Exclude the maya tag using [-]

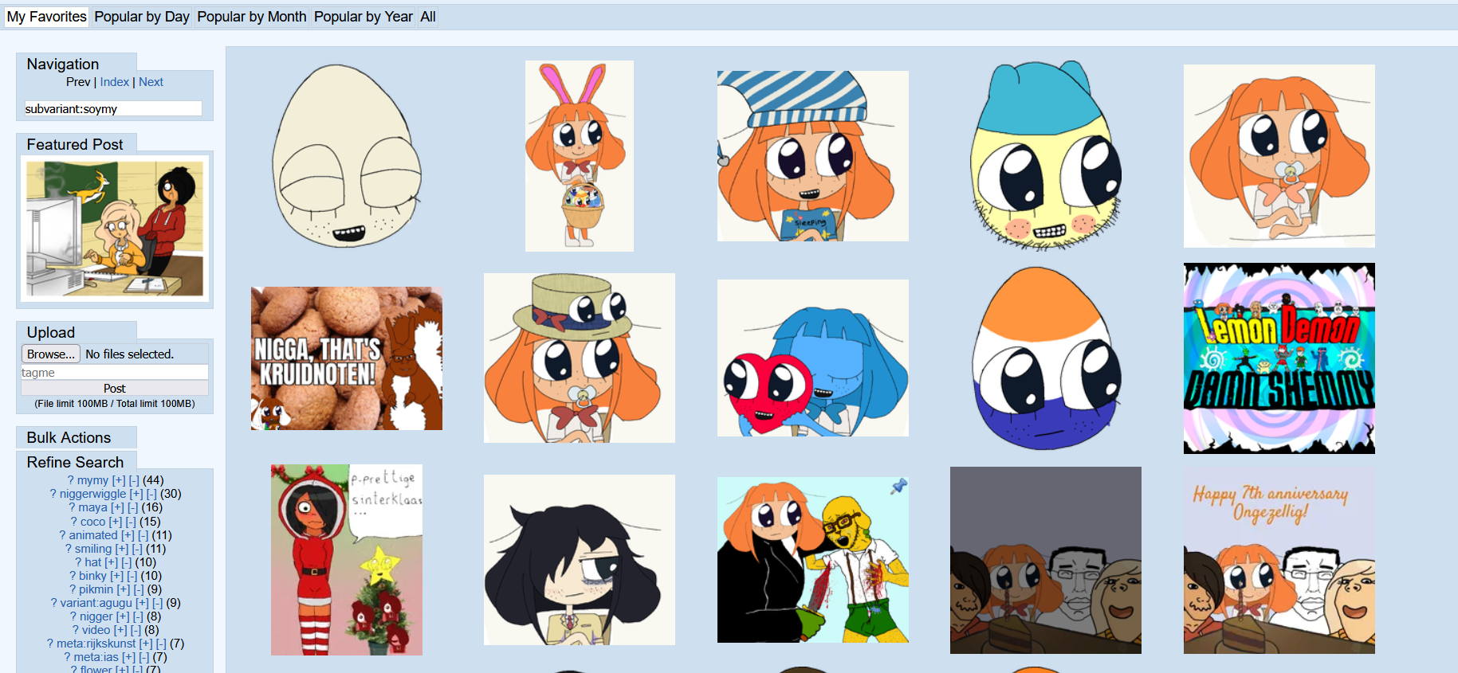tap(132, 507)
